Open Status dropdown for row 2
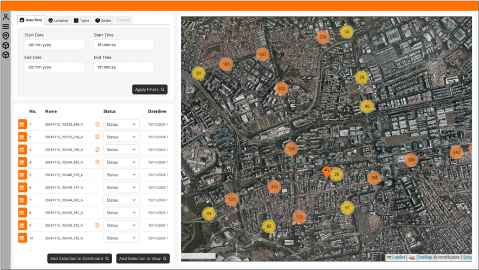479x270 pixels. (x=121, y=137)
